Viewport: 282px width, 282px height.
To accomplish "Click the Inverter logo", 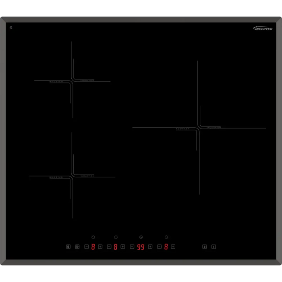I will pyautogui.click(x=263, y=29).
